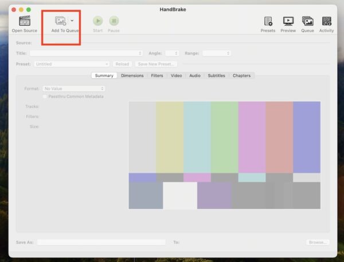The image size is (344, 262).
Task: Open the Preview window icon
Action: pyautogui.click(x=288, y=21)
